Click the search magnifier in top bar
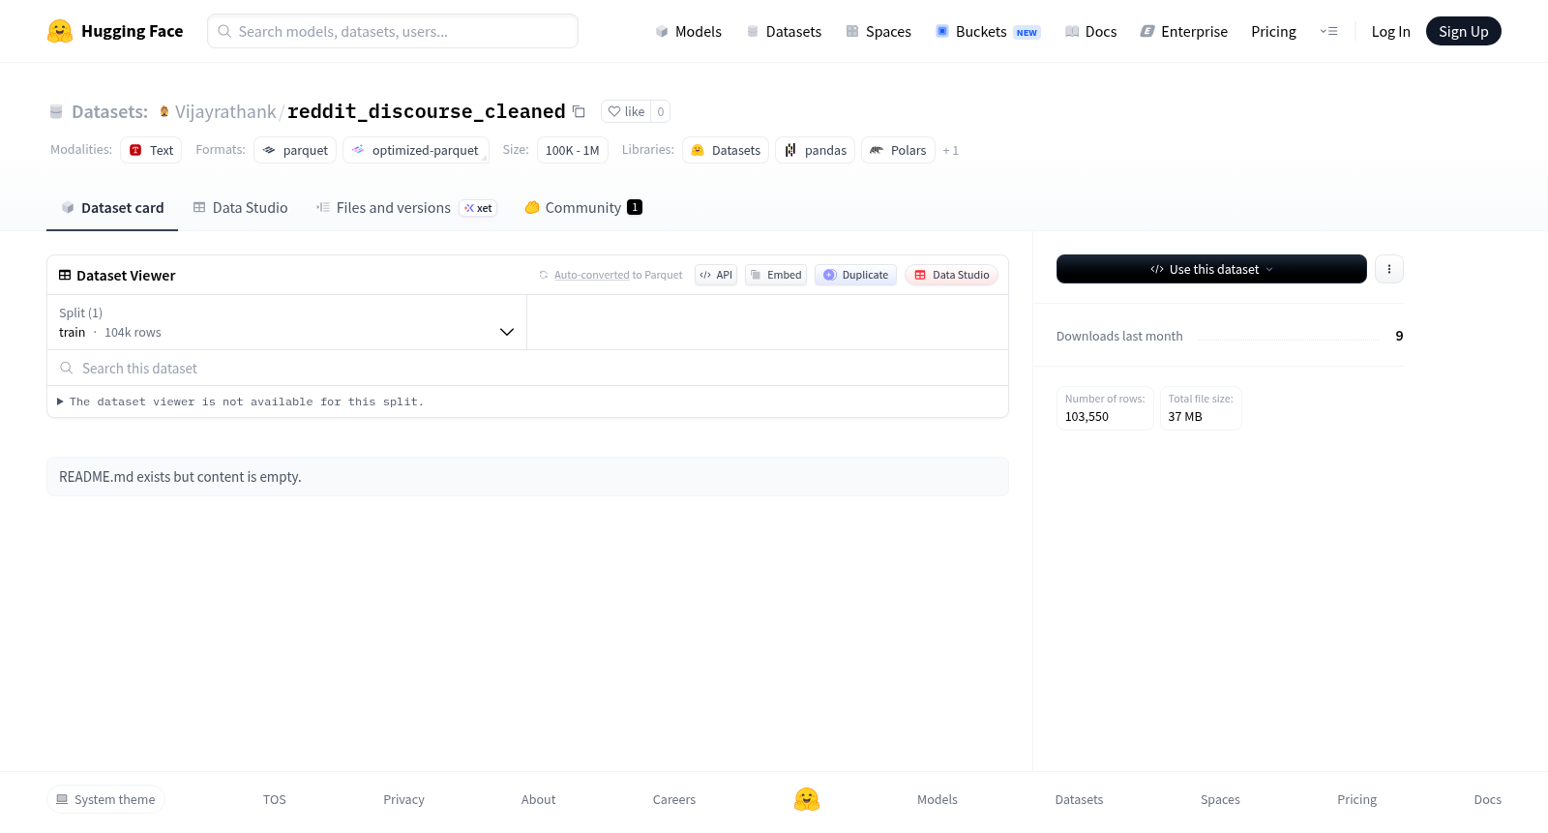 click(x=224, y=31)
